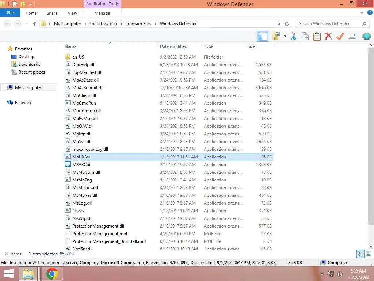Open Recent places in navigation pane
This screenshot has width=374, height=281.
pyautogui.click(x=31, y=72)
